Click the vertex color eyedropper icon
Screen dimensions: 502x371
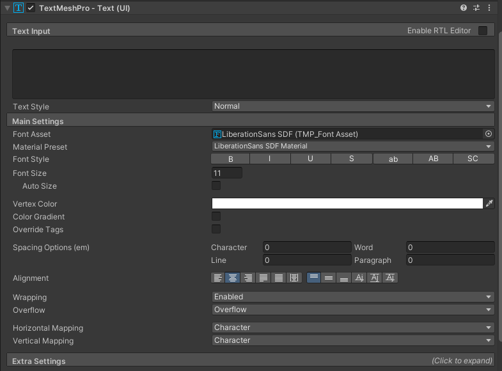(489, 203)
